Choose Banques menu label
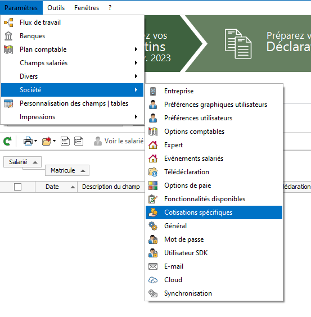Screen dimensions: 311x317 [x=33, y=36]
